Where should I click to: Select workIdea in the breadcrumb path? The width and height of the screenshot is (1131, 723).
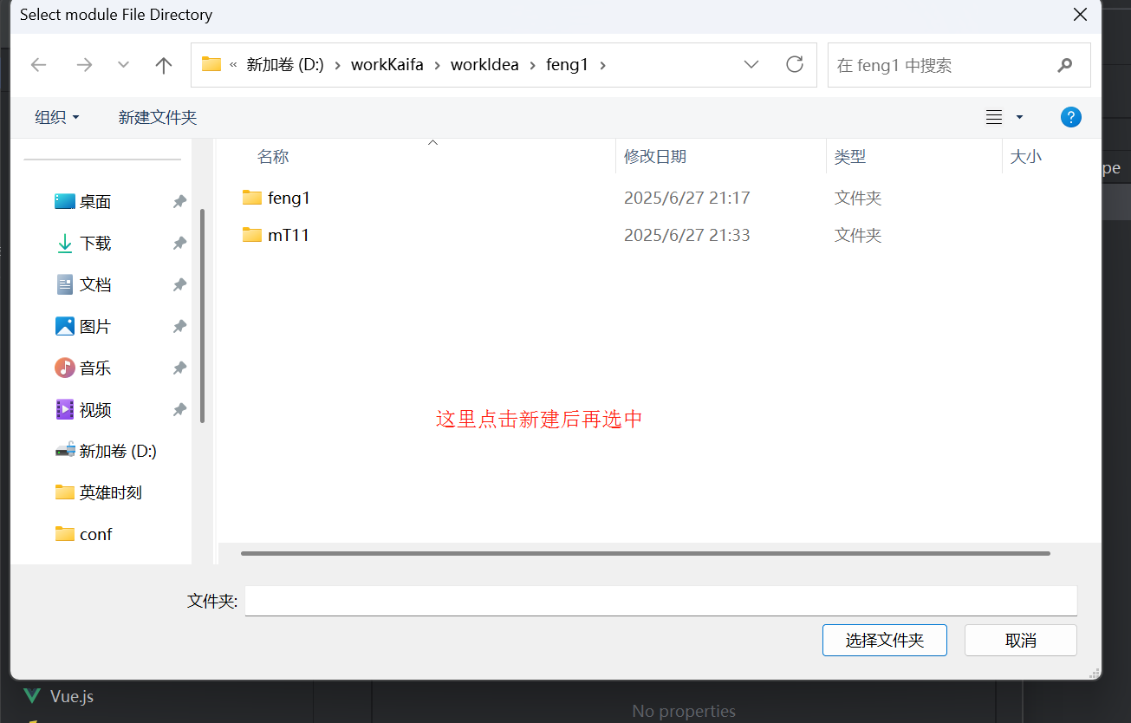click(484, 65)
